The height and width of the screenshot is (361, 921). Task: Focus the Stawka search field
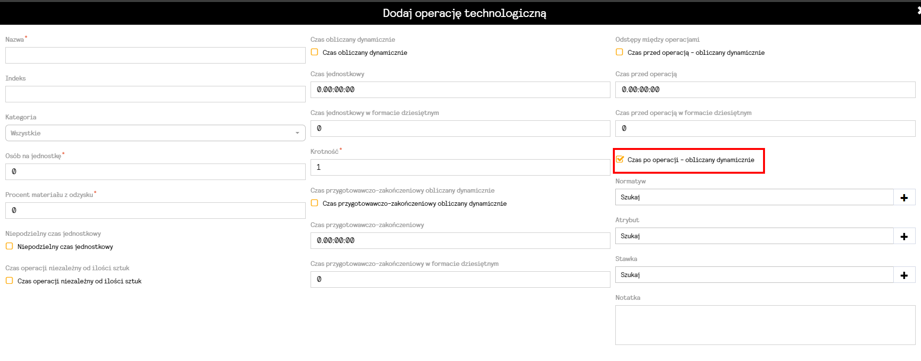click(753, 275)
